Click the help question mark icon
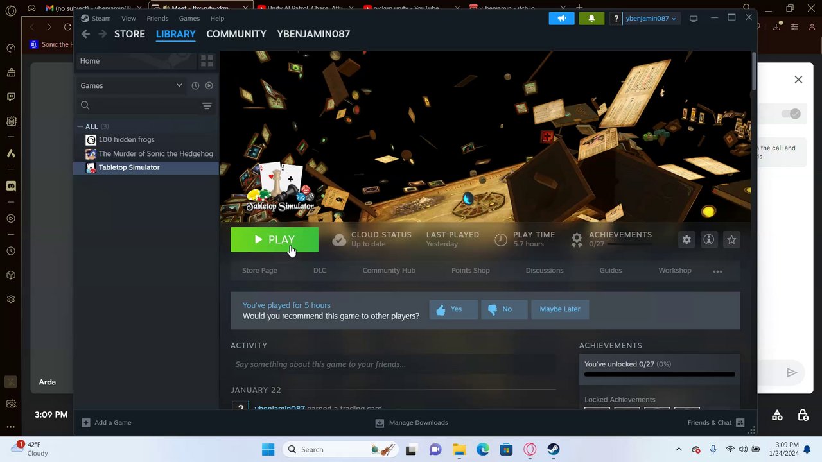This screenshot has width=822, height=462. pos(616,18)
